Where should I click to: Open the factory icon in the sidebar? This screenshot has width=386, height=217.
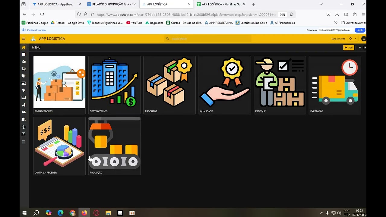click(24, 98)
